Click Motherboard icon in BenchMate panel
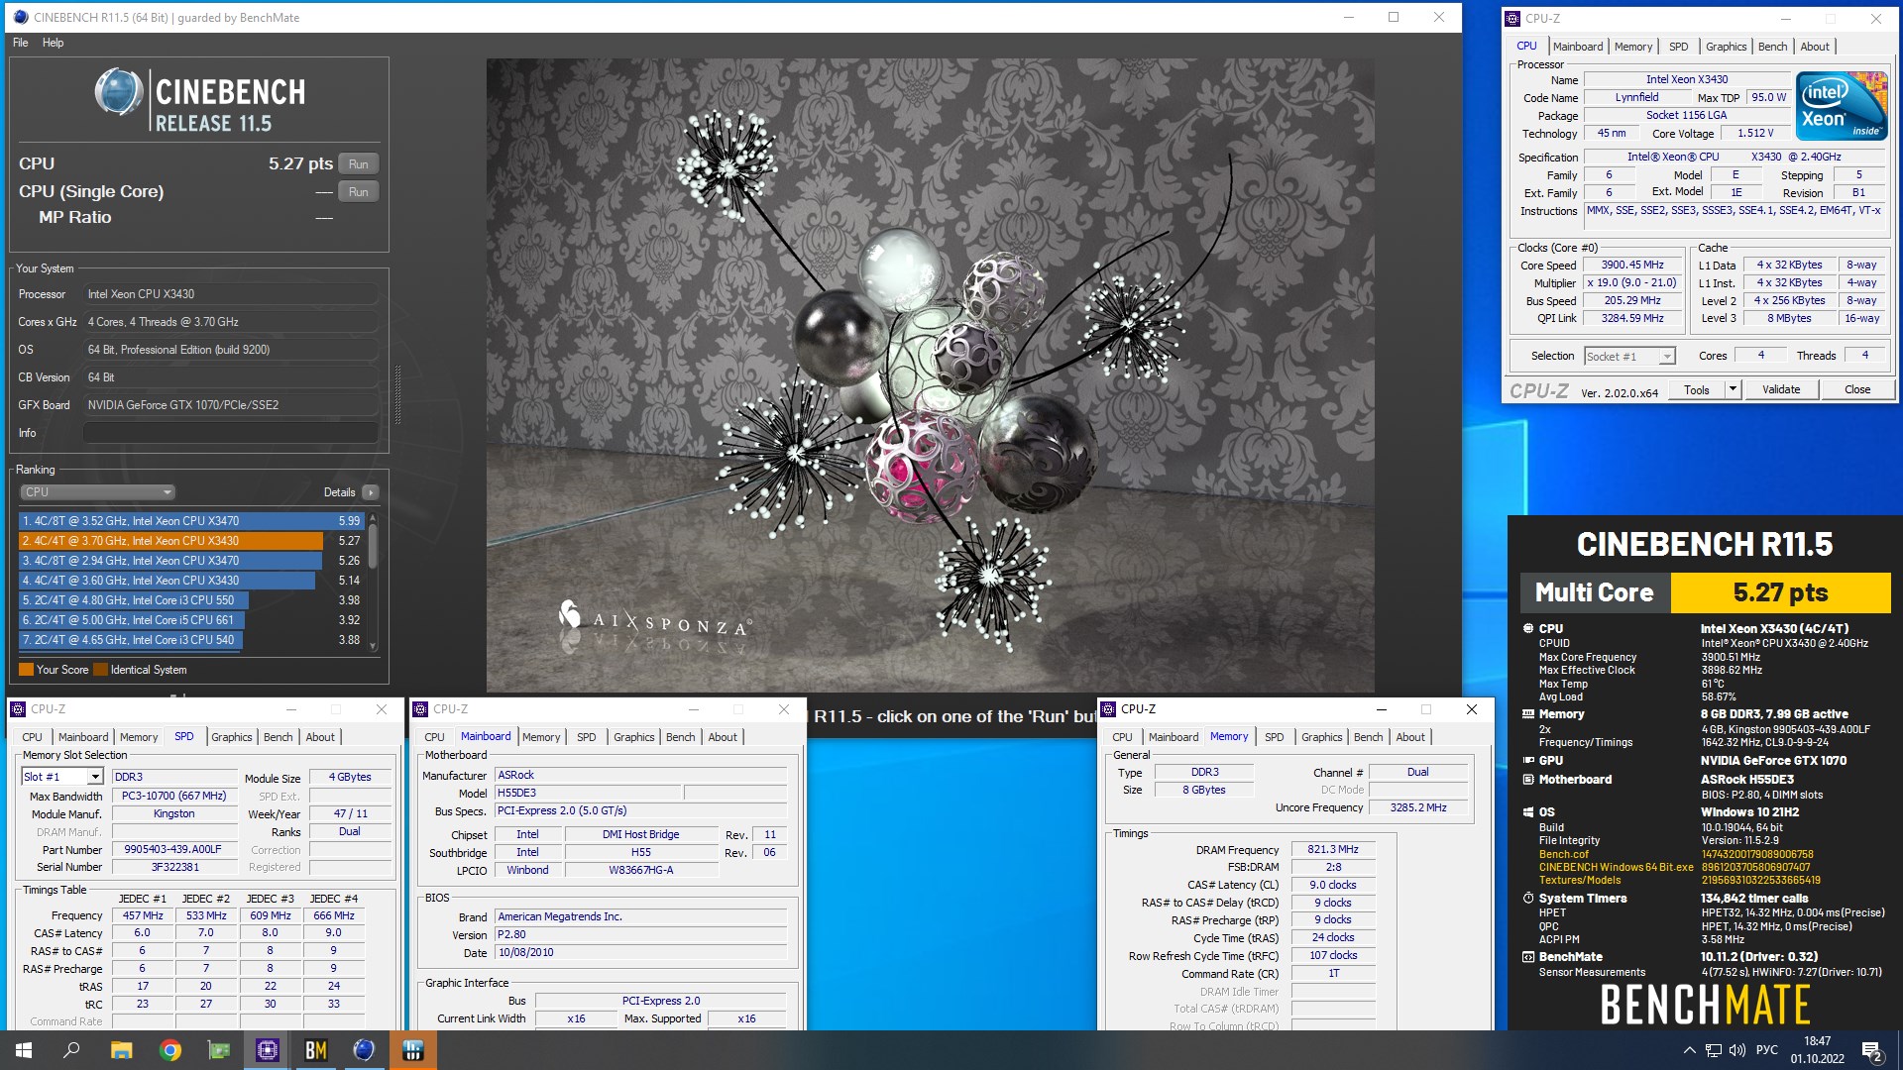The height and width of the screenshot is (1070, 1903). click(x=1528, y=780)
